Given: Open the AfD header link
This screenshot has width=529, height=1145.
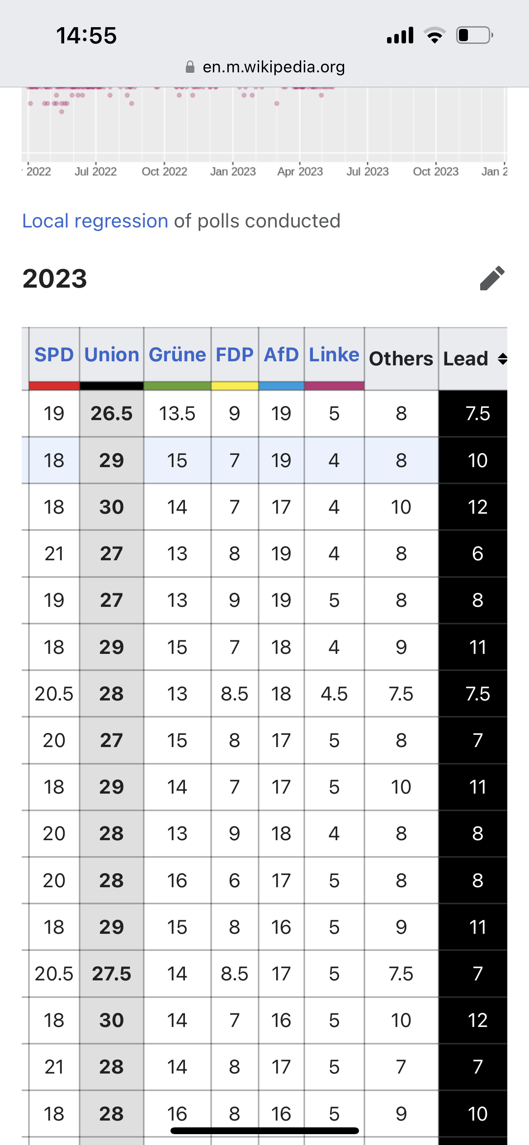Looking at the screenshot, I should [281, 355].
